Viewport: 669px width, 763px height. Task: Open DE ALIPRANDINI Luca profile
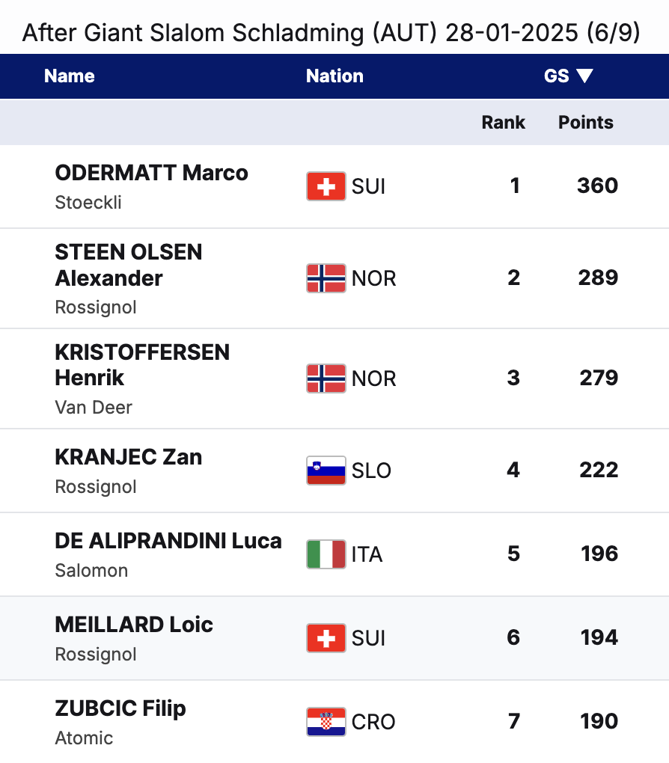coord(168,541)
